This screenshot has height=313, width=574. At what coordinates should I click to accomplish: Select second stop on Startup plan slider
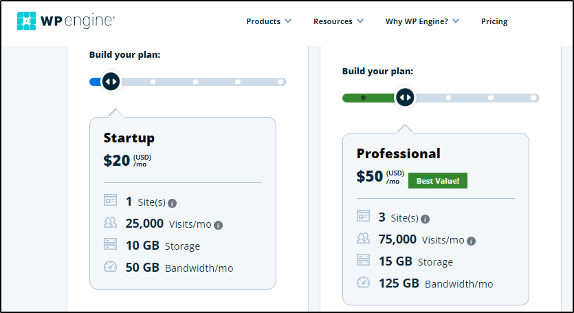pos(153,82)
